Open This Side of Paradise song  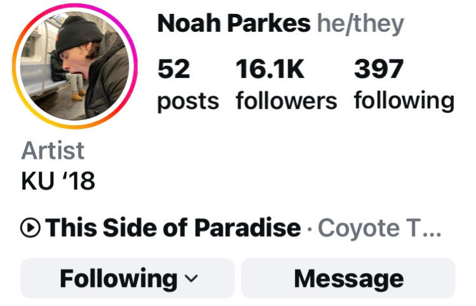tap(173, 227)
